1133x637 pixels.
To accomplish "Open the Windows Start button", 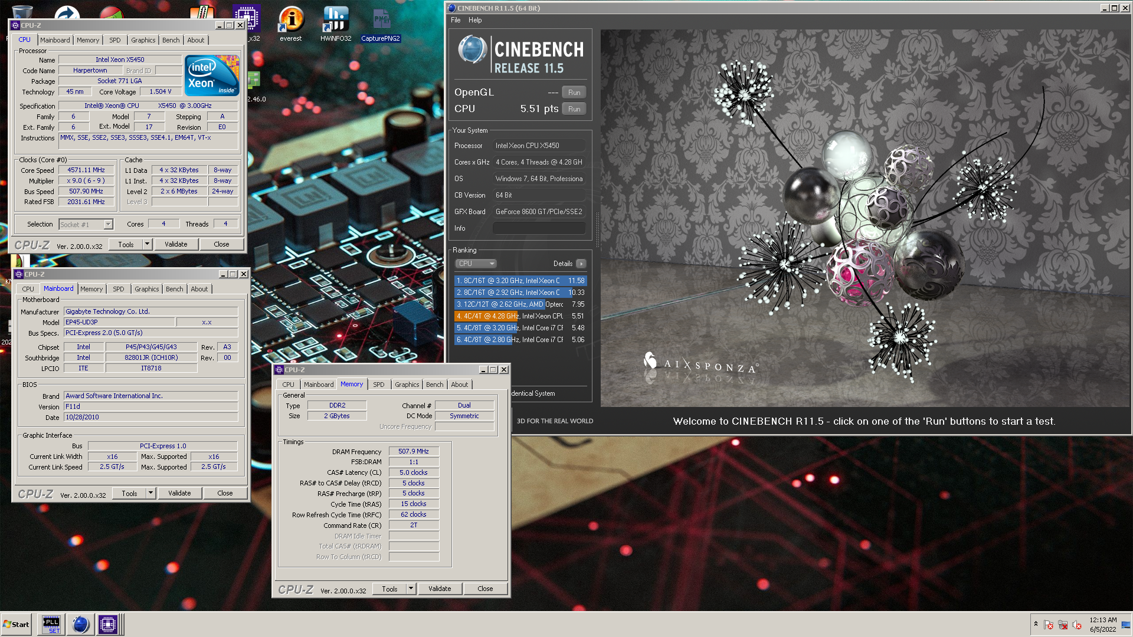I will click(x=17, y=624).
